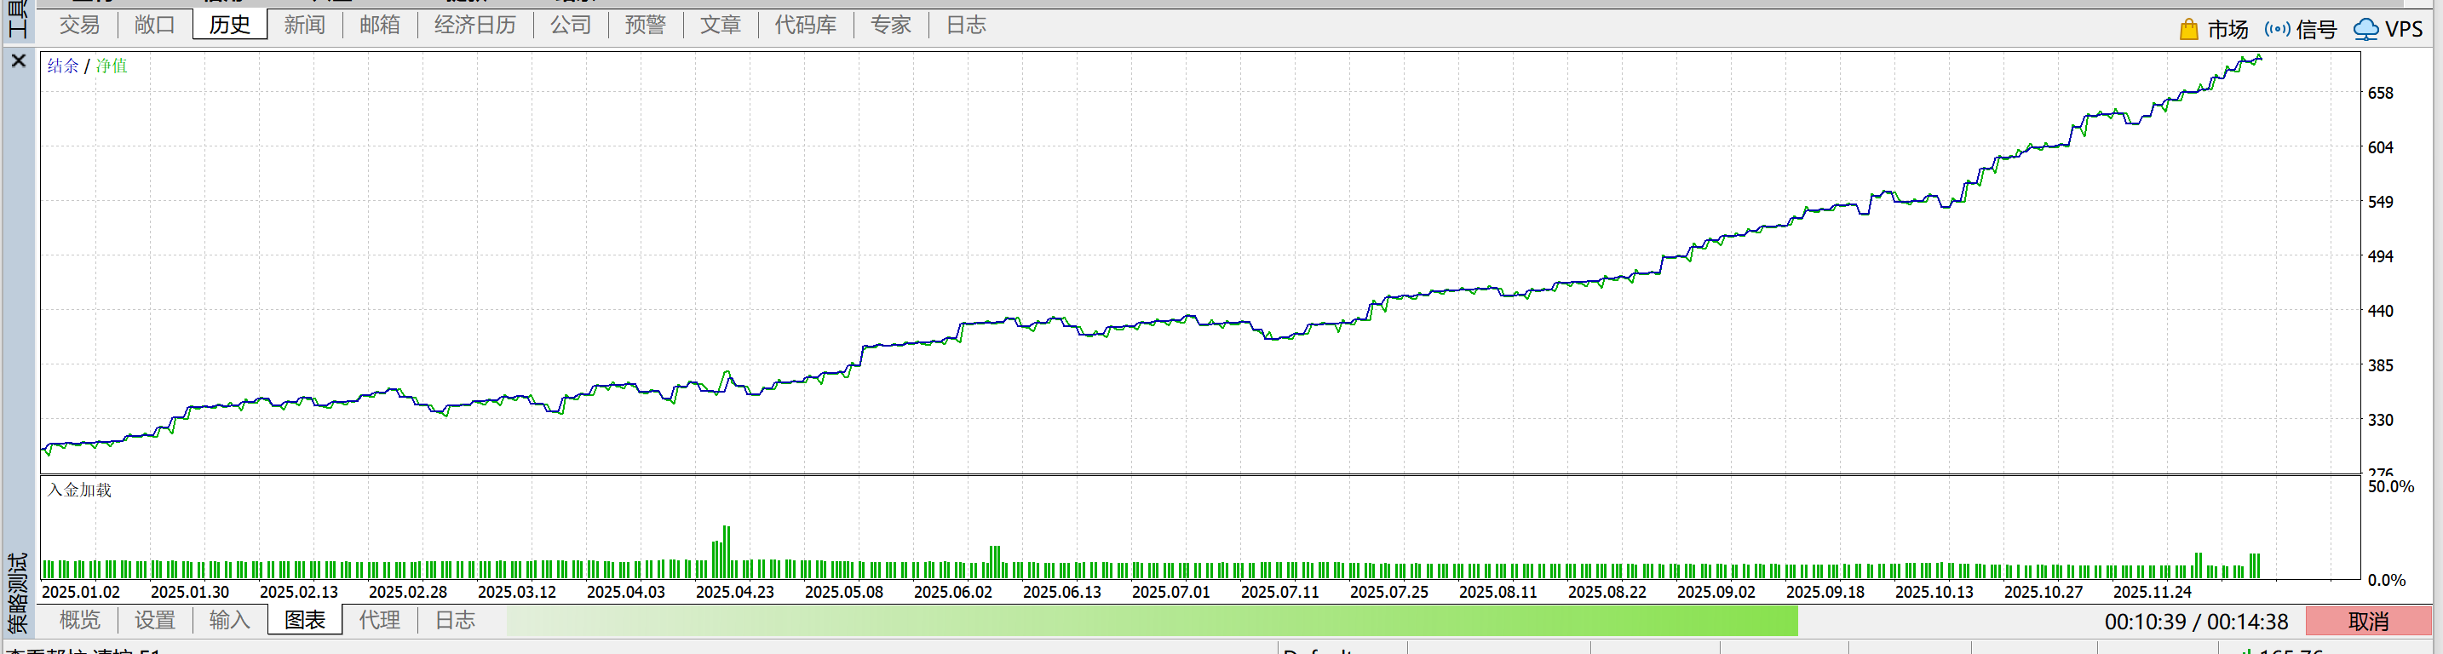
Task: Click the 2025.01.30 date label
Action: coord(190,593)
